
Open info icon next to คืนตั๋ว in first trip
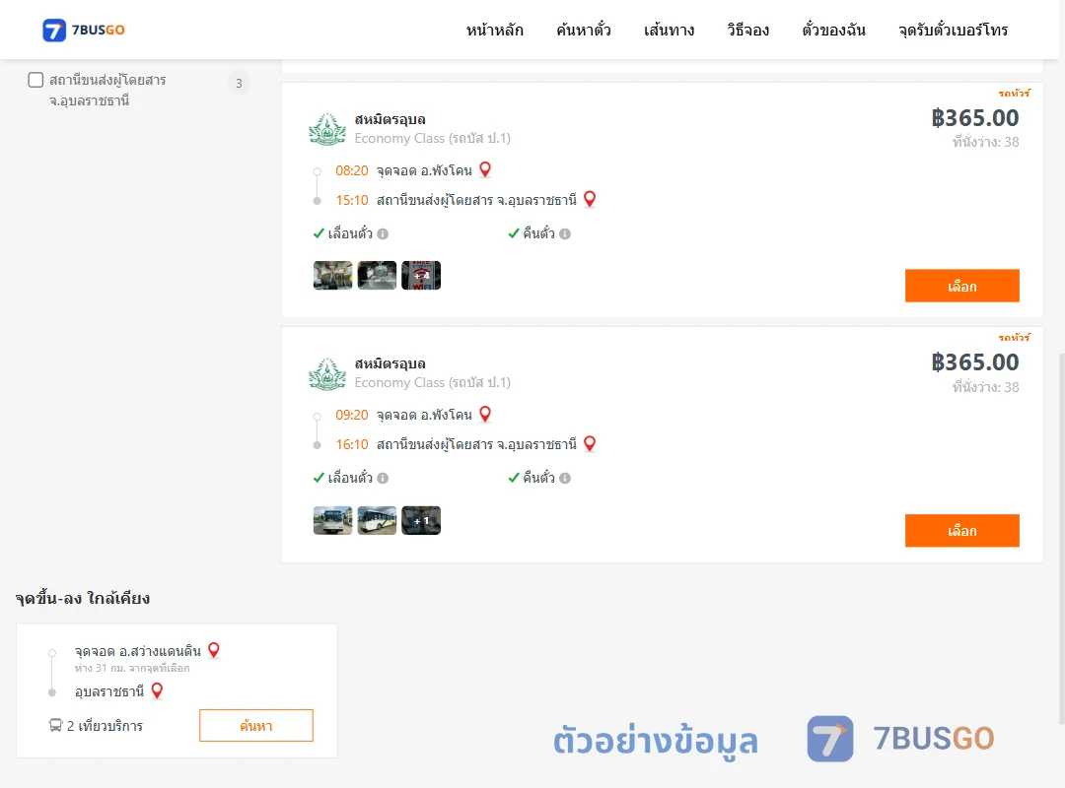point(565,233)
